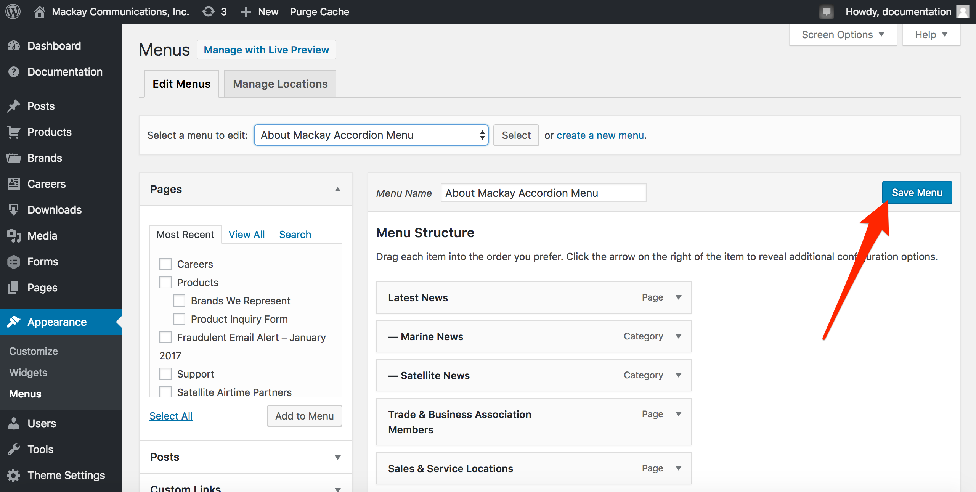Switch to the Manage Locations tab
Viewport: 976px width, 492px height.
point(280,84)
